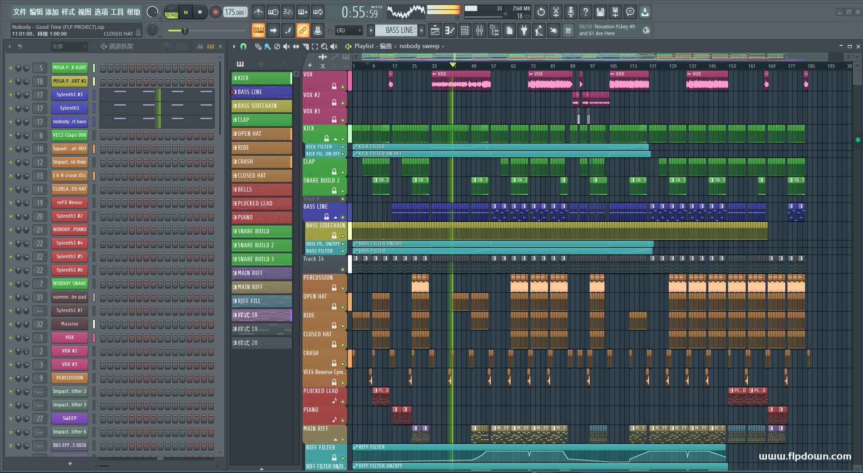Open the tempo tapper icon
This screenshot has height=473, width=863.
point(539,31)
